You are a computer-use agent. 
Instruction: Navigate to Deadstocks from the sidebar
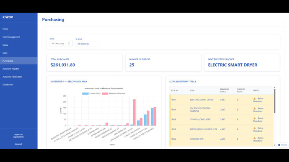[x=8, y=85]
